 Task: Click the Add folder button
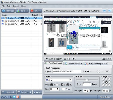point(22,11)
